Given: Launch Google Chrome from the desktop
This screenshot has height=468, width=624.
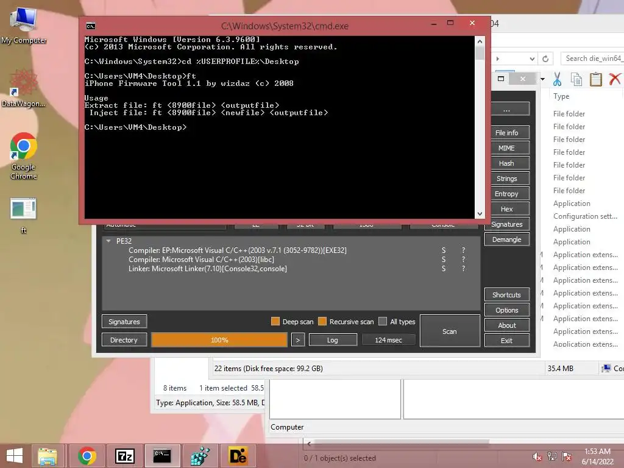Looking at the screenshot, I should coord(24,155).
